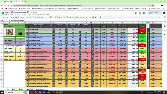Check the Usar FOCO checkbox
This screenshot has height=94, width=167.
pos(20,54)
